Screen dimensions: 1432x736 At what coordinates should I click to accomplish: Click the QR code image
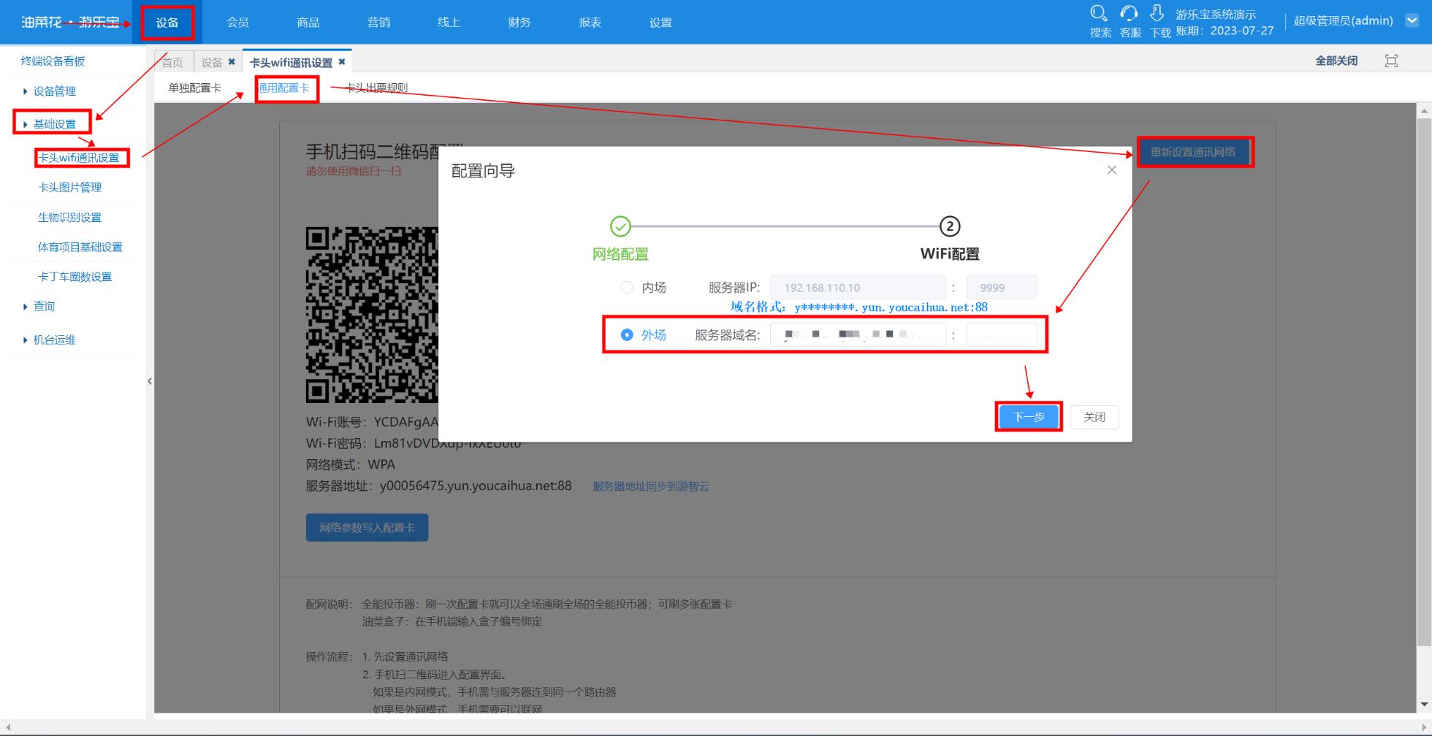(x=372, y=315)
